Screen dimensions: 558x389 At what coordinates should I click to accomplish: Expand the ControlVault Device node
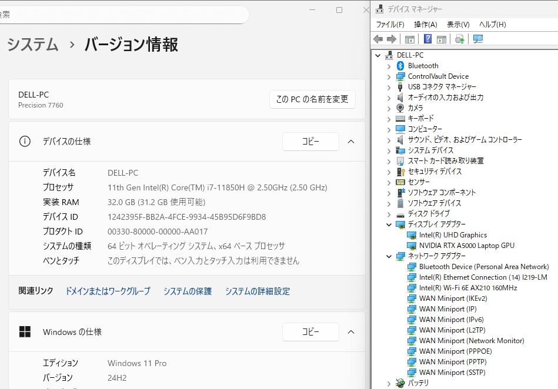[389, 77]
